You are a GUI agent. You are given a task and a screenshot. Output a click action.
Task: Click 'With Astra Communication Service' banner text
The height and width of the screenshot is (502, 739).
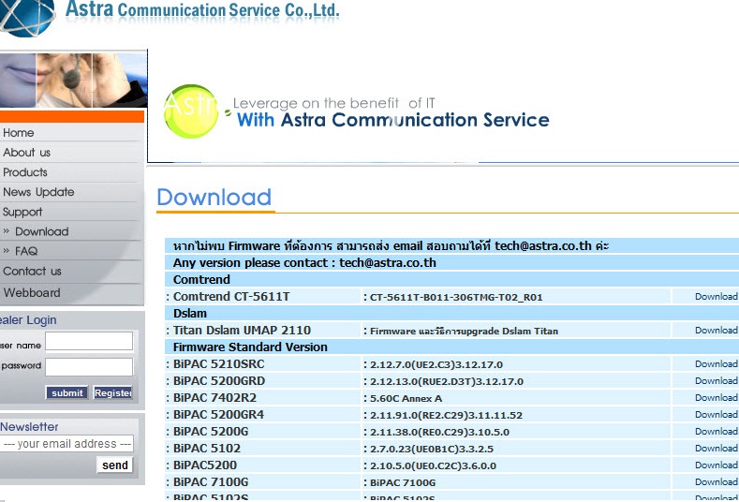(393, 120)
